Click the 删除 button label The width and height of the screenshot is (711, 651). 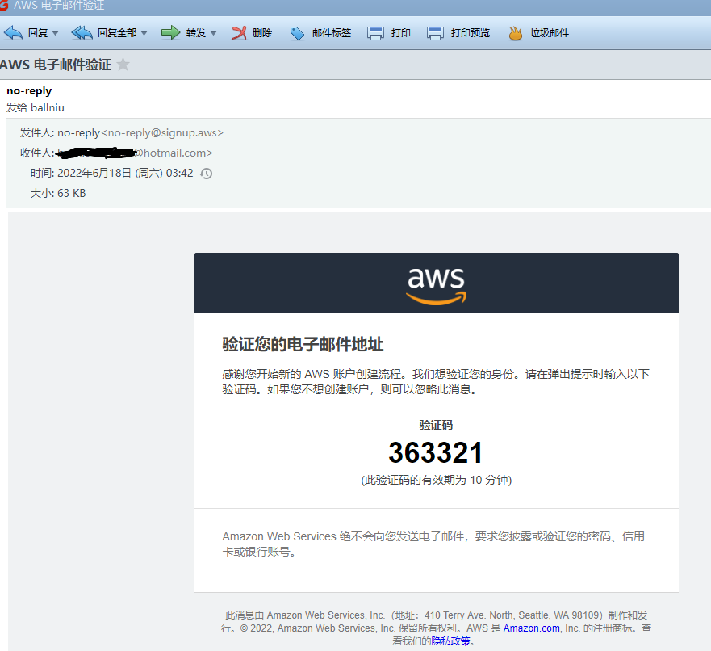262,32
